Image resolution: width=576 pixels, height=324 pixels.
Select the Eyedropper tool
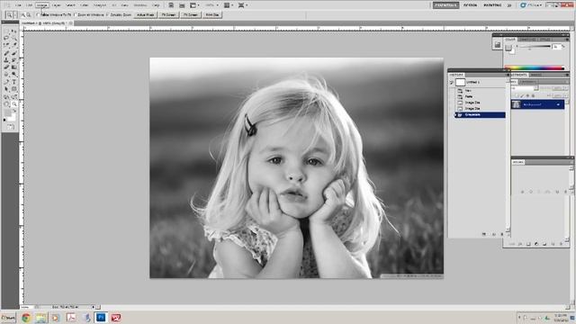point(14,45)
